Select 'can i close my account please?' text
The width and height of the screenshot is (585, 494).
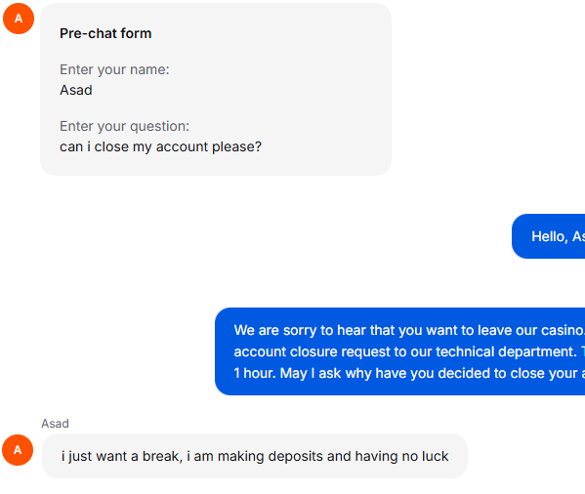(x=161, y=146)
